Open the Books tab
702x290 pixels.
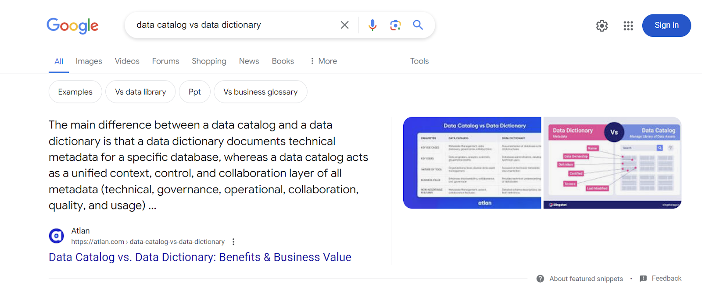[x=283, y=61]
